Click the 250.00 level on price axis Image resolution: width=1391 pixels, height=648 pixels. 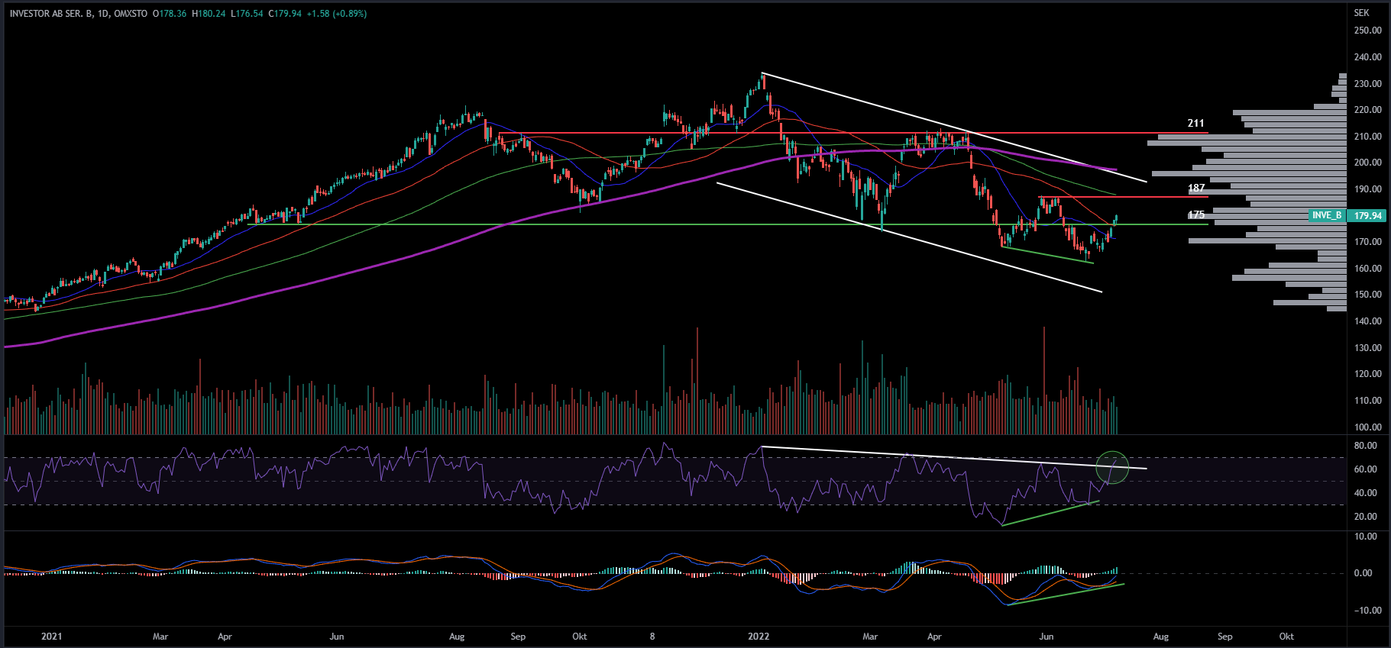coord(1367,31)
